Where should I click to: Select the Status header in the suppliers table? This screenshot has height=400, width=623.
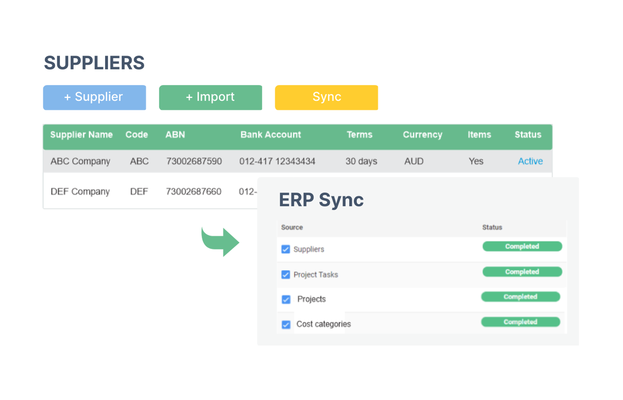pyautogui.click(x=528, y=135)
